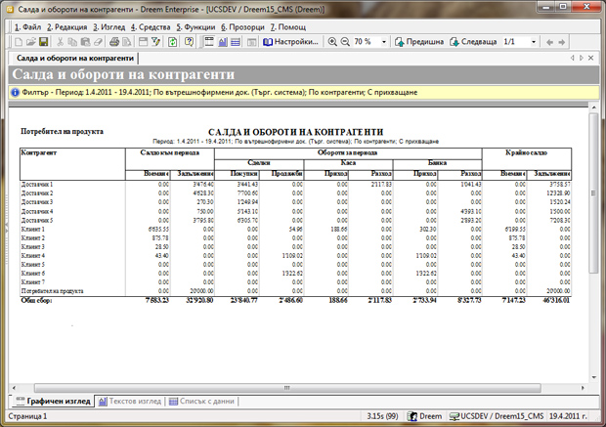
Task: Click the Крайно салдо column header
Action: pos(527,152)
